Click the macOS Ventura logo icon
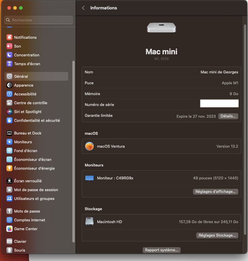The image size is (248, 261). pos(89,146)
